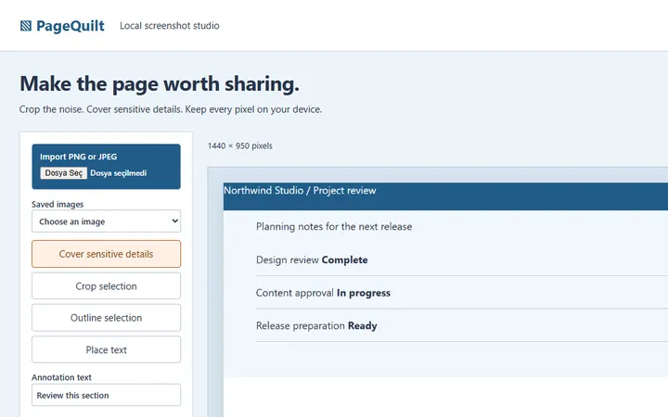
Task: Click the Import PNG or JPEG panel label
Action: (78, 157)
